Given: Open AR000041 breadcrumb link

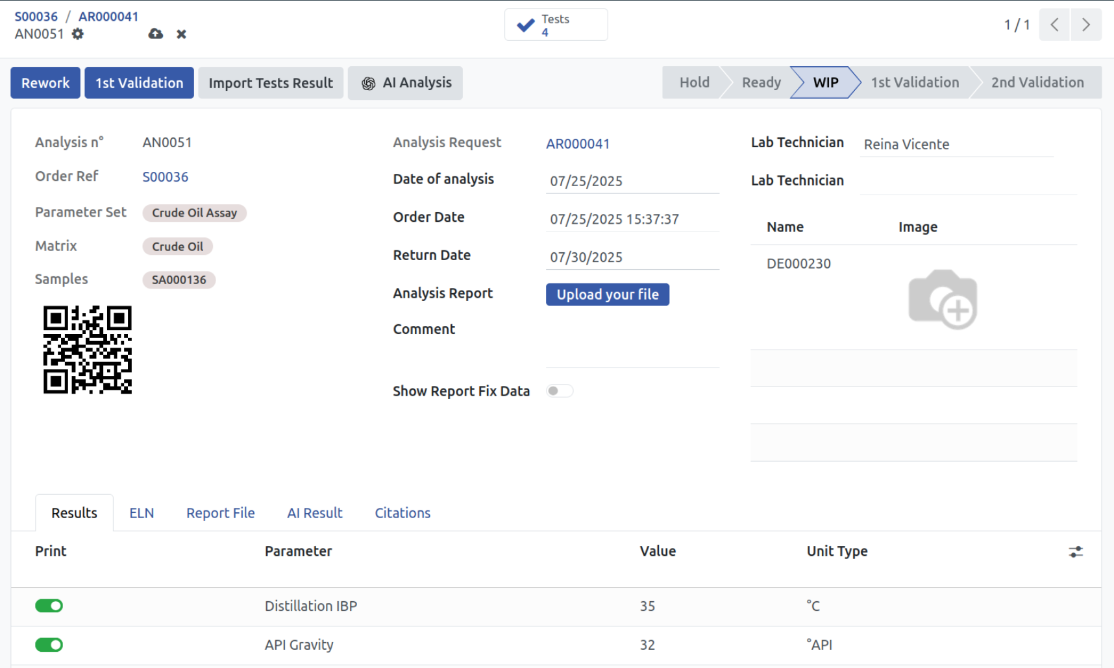Looking at the screenshot, I should tap(108, 16).
